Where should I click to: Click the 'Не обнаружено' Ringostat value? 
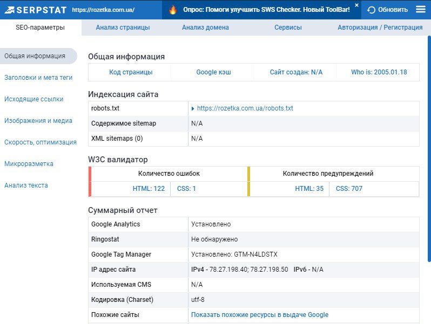pos(214,239)
